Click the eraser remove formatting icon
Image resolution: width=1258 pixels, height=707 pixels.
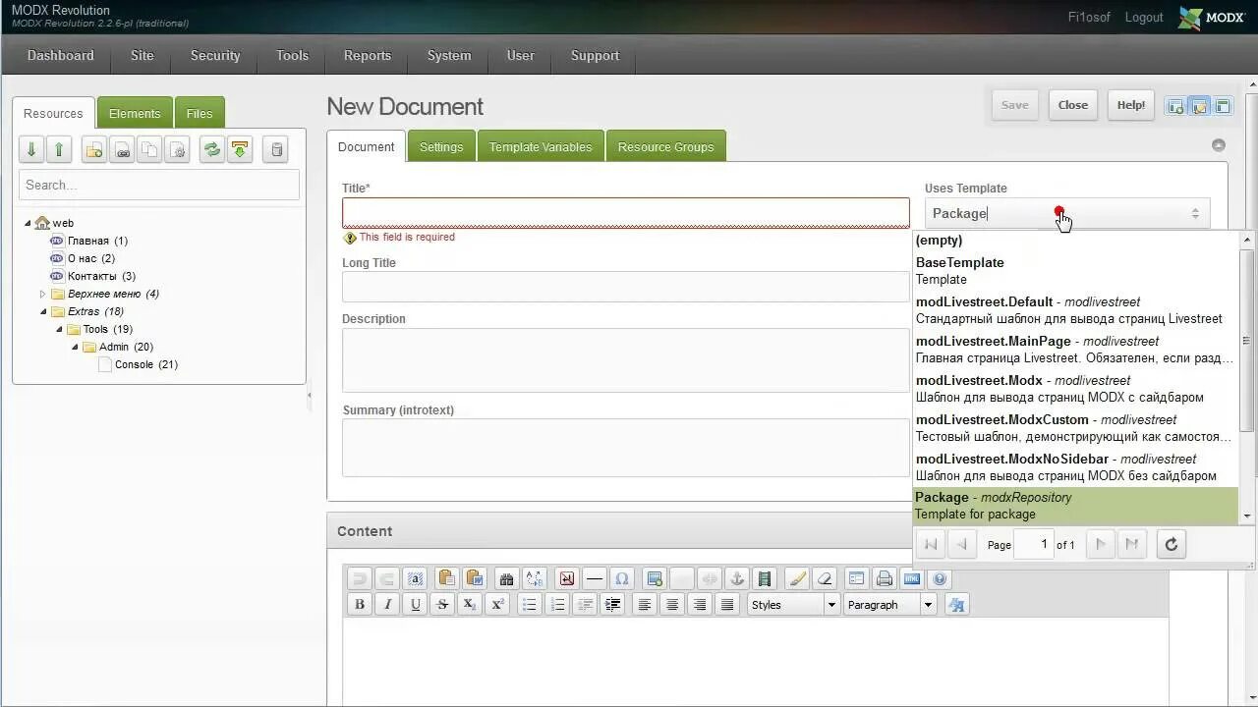825,578
